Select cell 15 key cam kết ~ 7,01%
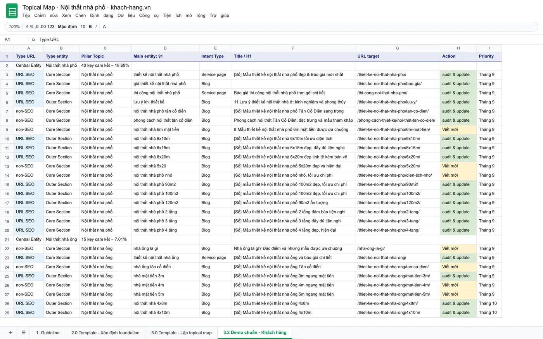 (105, 239)
